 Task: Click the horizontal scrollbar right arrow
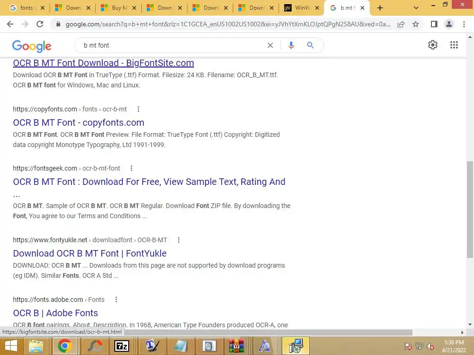coord(462,332)
